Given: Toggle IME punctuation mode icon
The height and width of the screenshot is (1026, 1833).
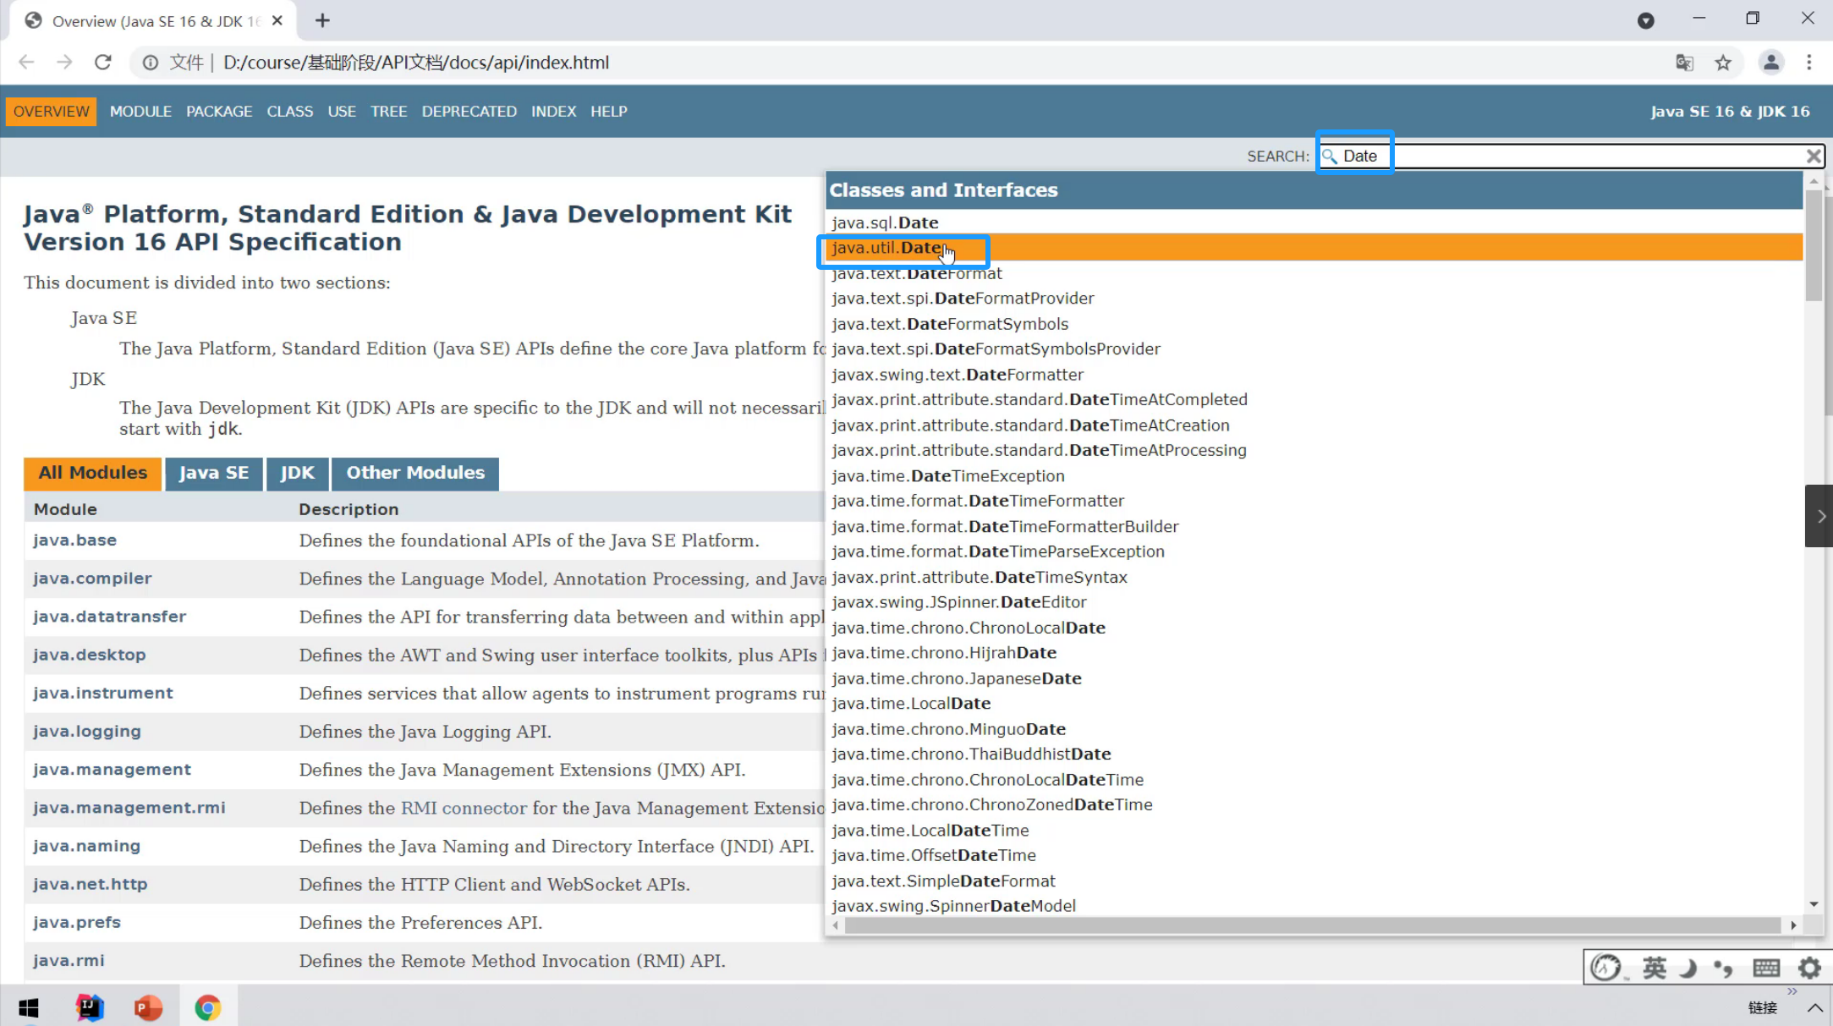Looking at the screenshot, I should pos(1723,968).
